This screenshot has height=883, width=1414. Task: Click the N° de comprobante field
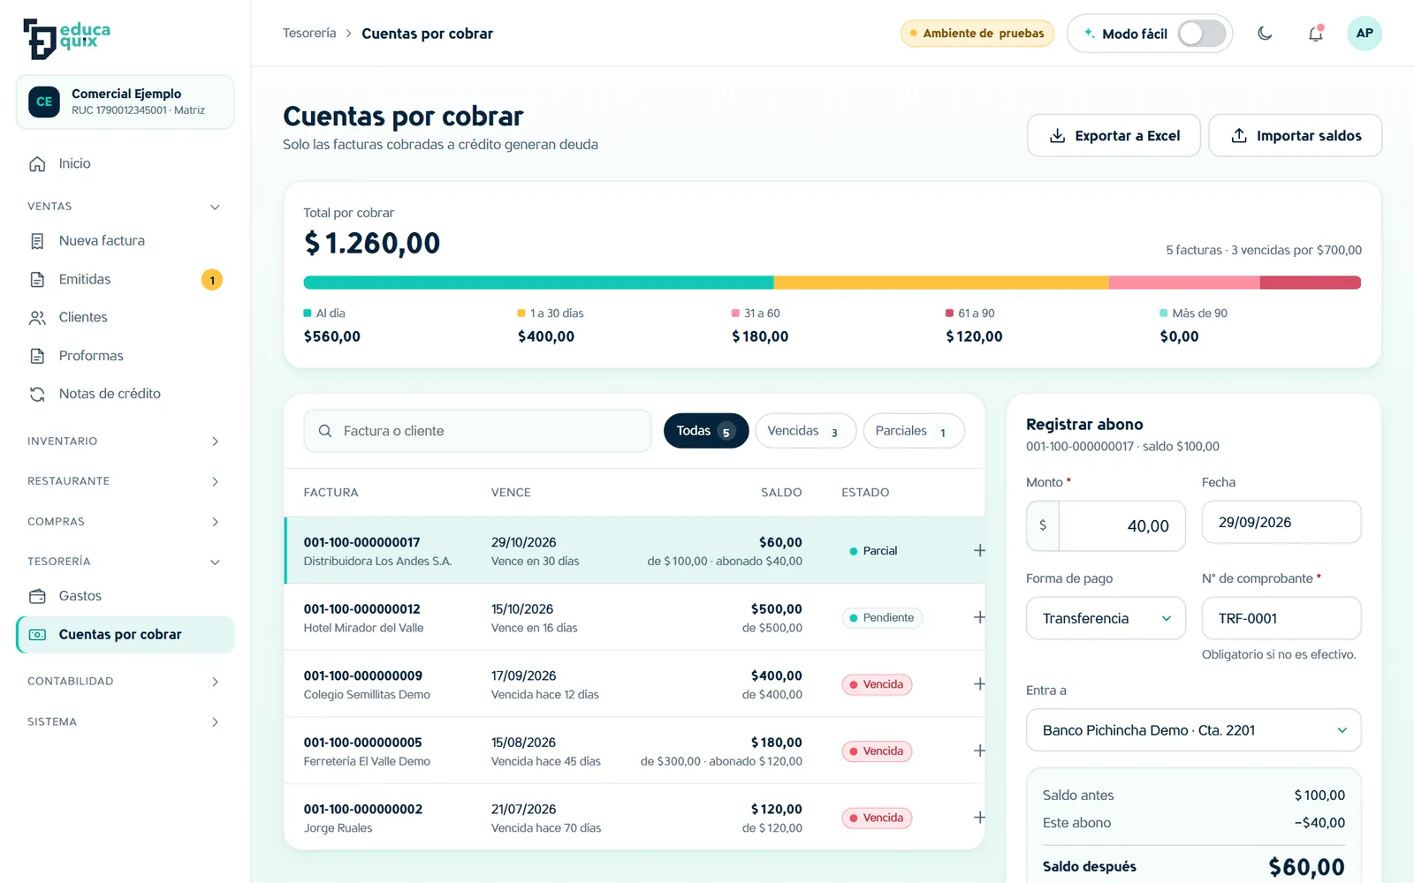1281,618
